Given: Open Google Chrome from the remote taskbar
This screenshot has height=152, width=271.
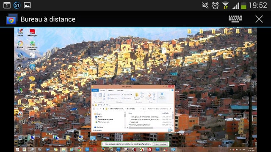Looking at the screenshot, I should 79,149.
